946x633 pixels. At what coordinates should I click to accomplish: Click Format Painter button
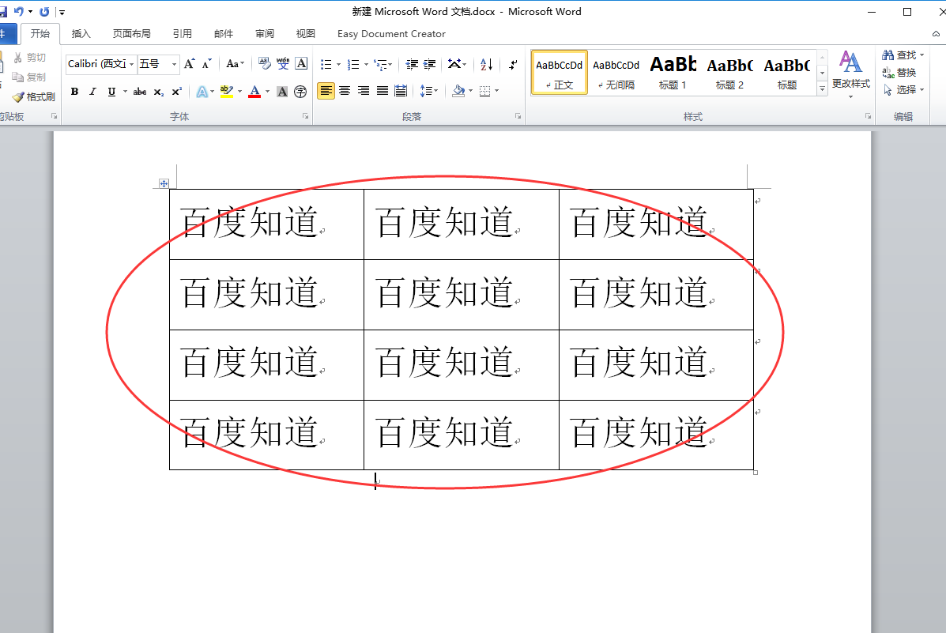pyautogui.click(x=34, y=97)
